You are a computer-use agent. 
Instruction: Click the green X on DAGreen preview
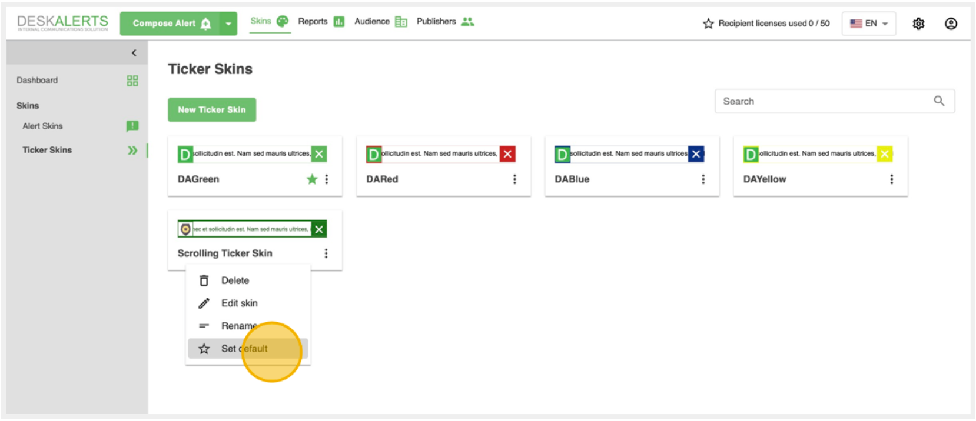pos(319,154)
